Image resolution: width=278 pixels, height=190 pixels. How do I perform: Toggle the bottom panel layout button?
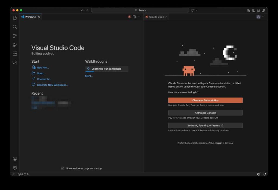pyautogui.click(x=258, y=10)
